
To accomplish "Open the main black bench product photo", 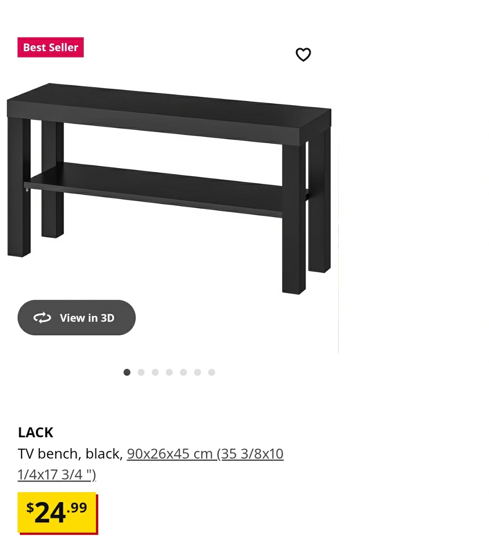I will click(x=169, y=189).
